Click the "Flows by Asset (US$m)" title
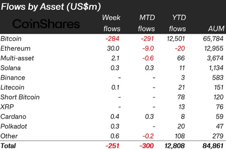Viewport: 226px width, 150px height. (x=55, y=6)
